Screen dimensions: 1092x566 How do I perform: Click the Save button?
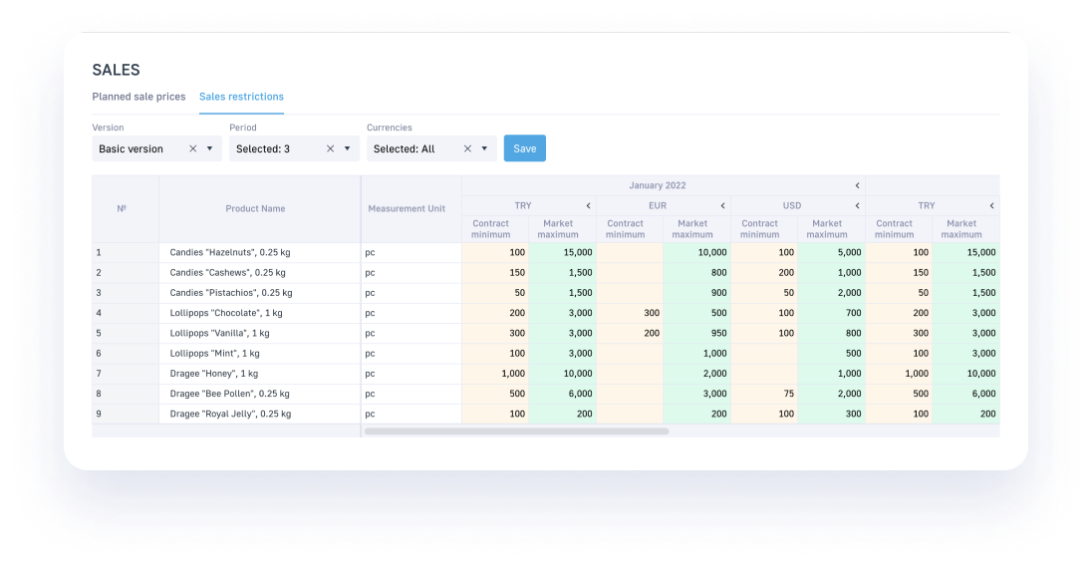[x=524, y=148]
